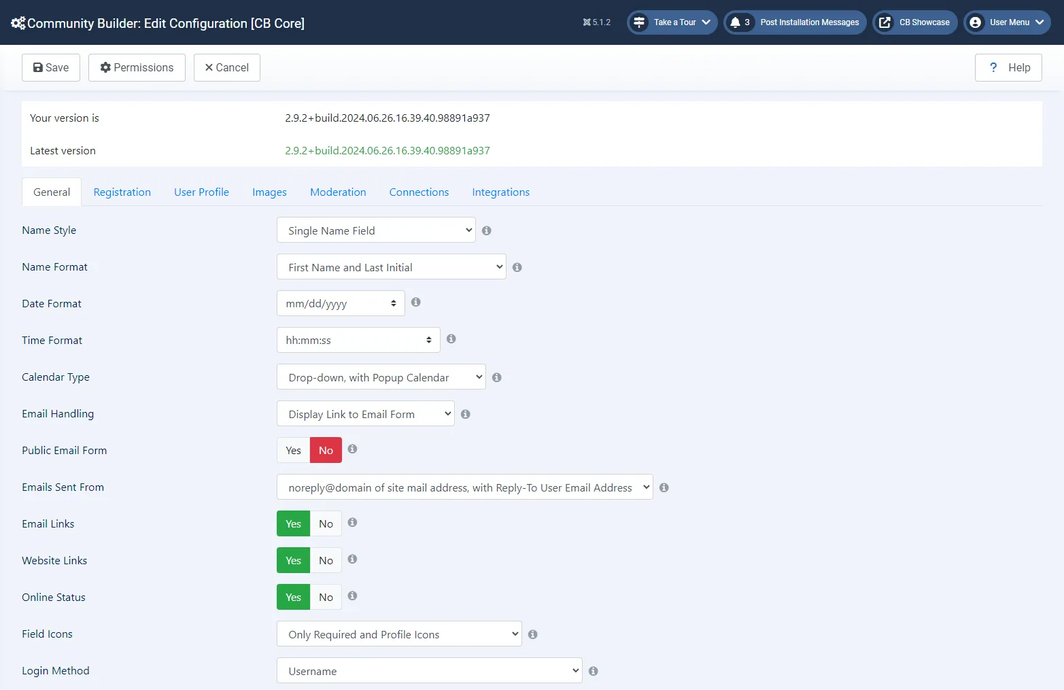
Task: Switch to the User Profile tab
Action: (x=201, y=192)
